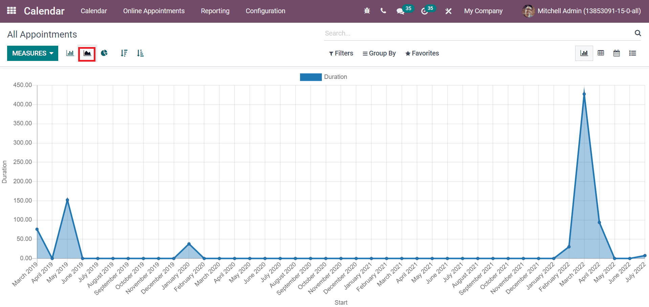Open the debug bug icon menu

click(x=367, y=11)
